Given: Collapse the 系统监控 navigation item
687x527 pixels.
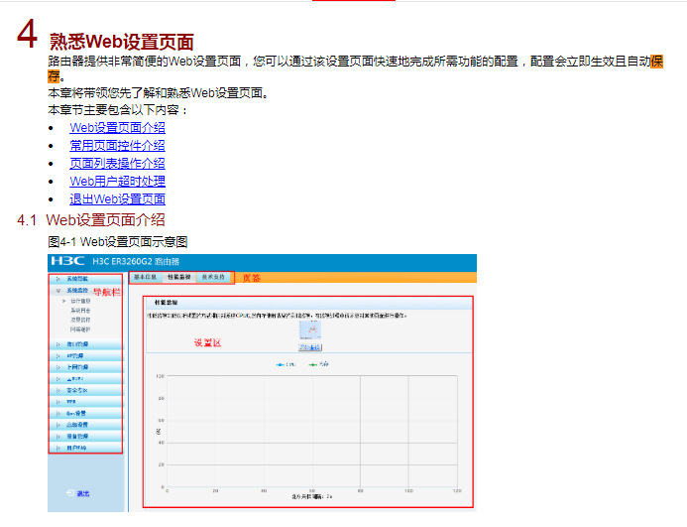Looking at the screenshot, I should [85, 291].
